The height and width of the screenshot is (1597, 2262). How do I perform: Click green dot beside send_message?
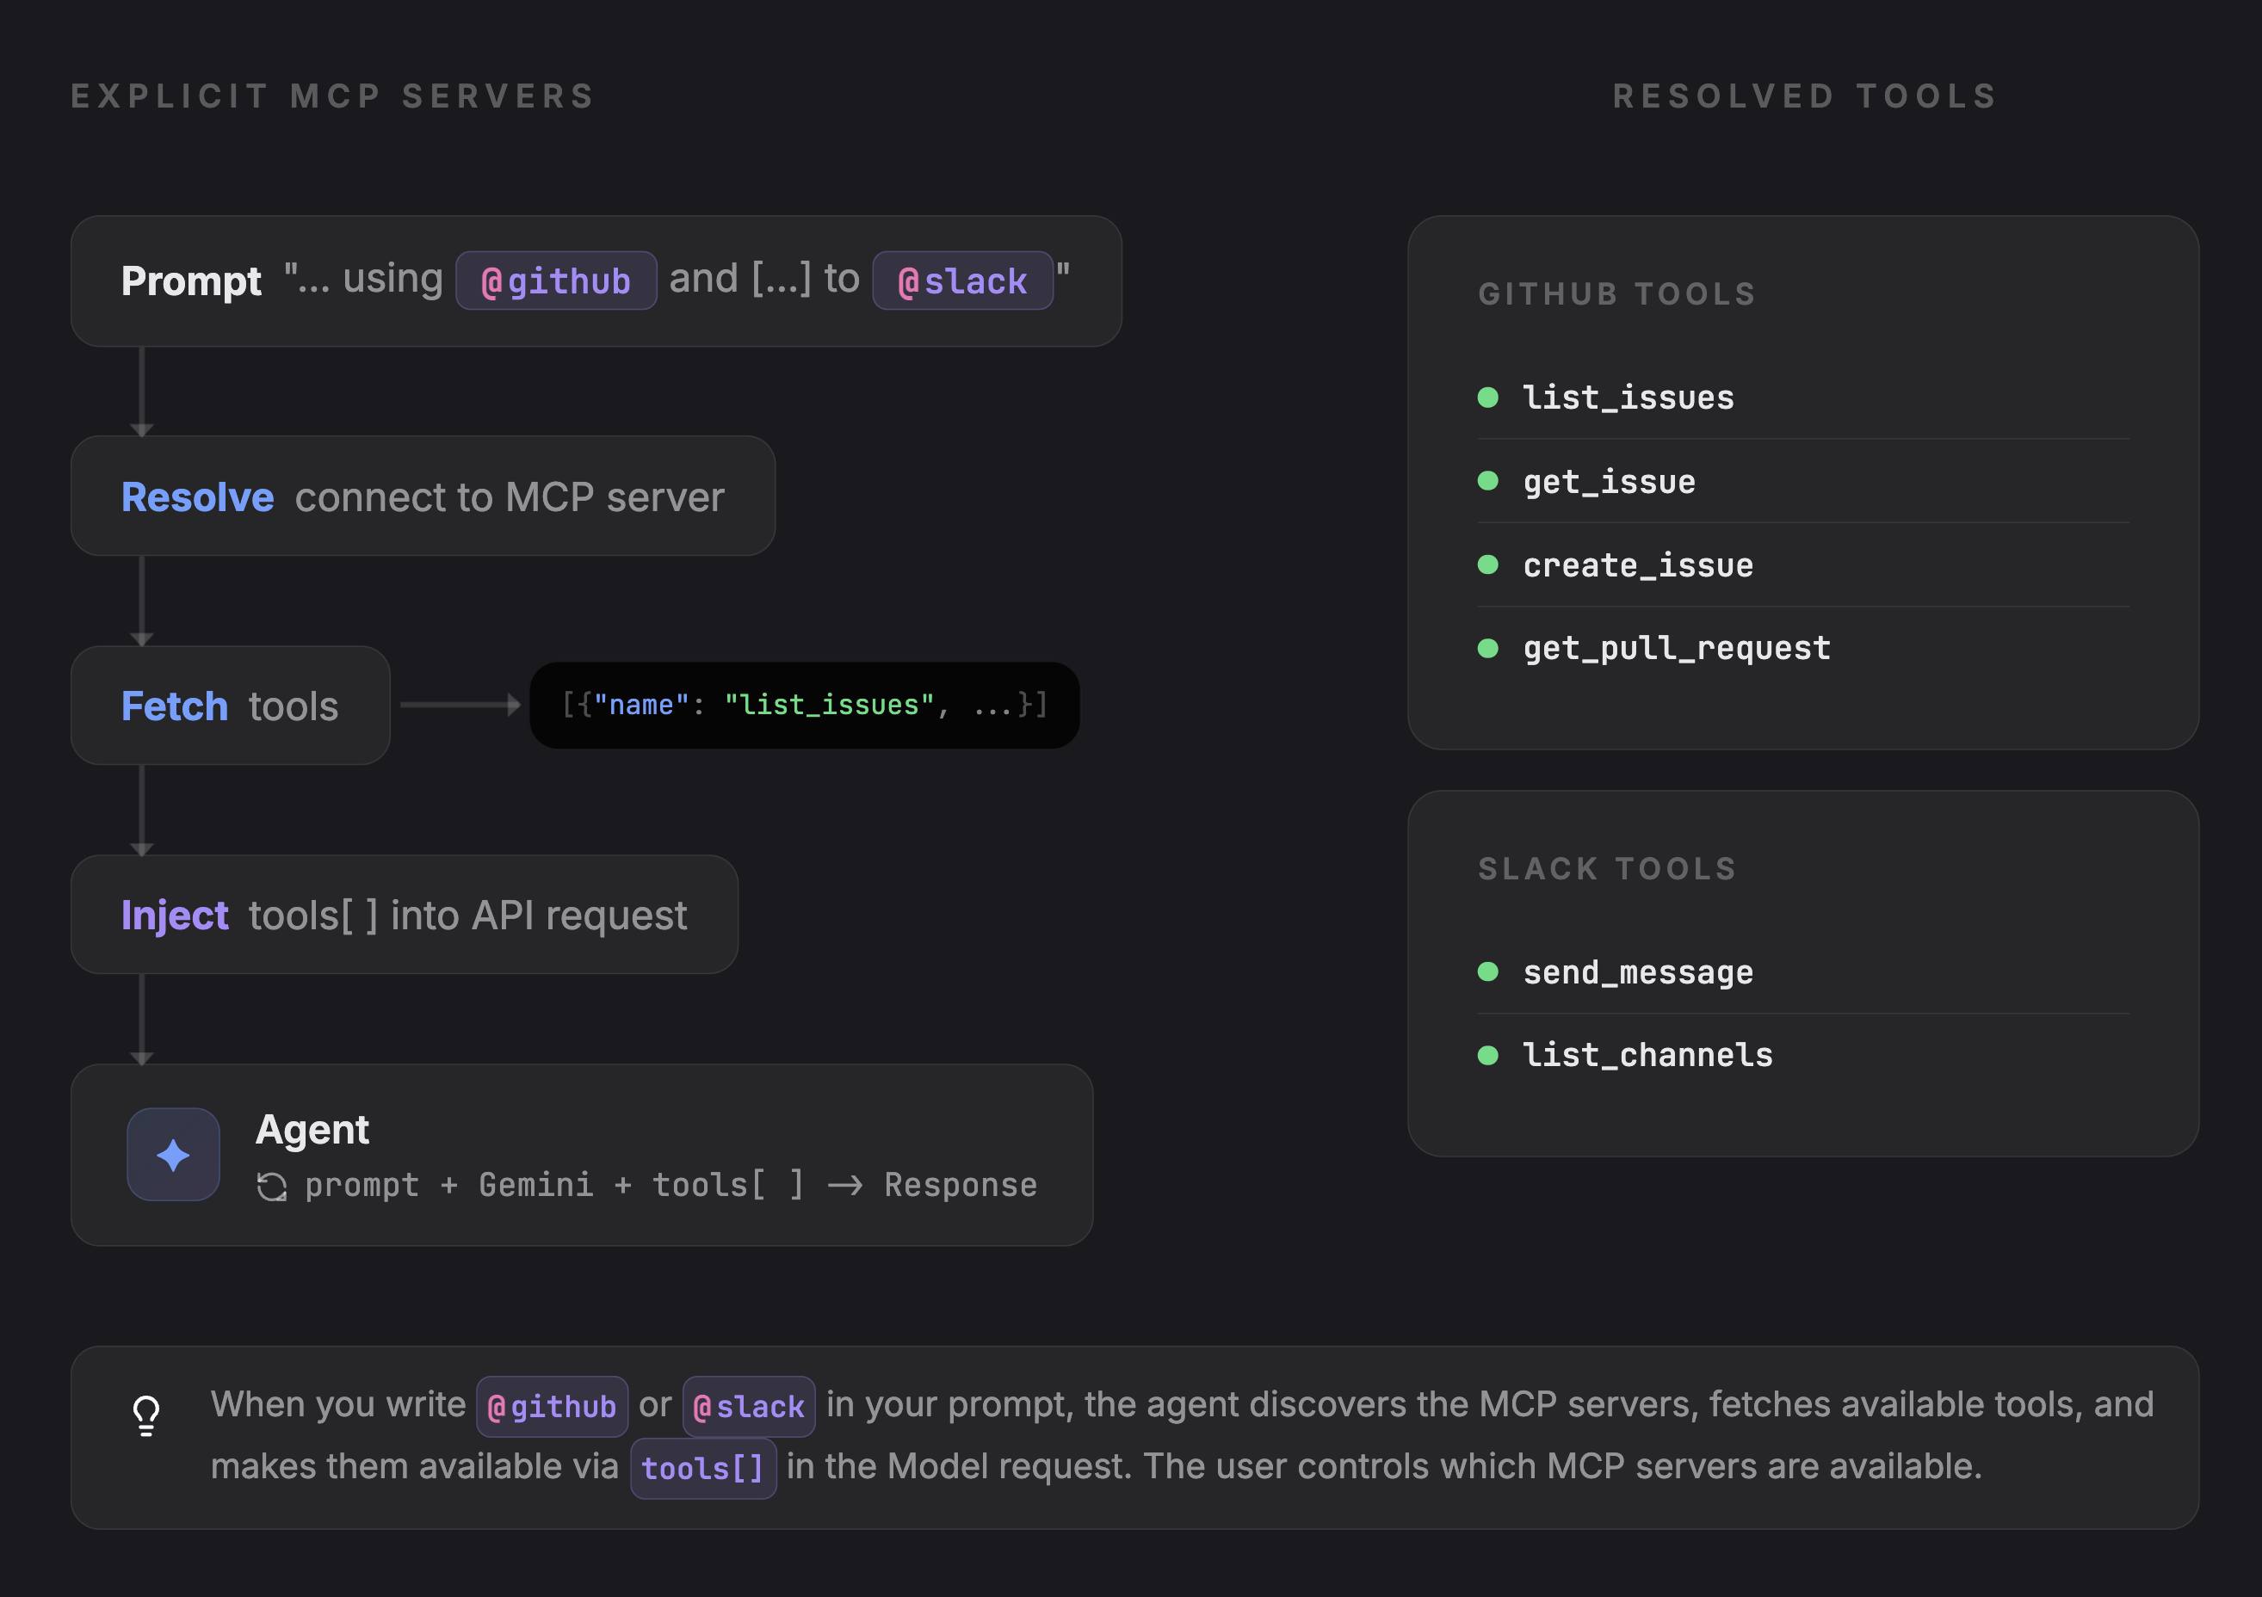click(x=1487, y=971)
